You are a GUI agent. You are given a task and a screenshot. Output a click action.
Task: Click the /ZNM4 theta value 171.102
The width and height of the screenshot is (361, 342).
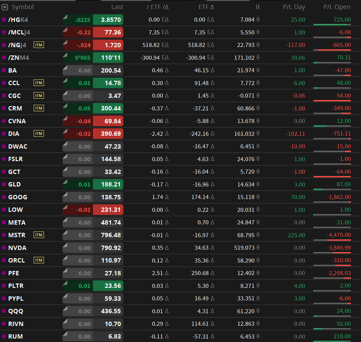[x=244, y=58]
